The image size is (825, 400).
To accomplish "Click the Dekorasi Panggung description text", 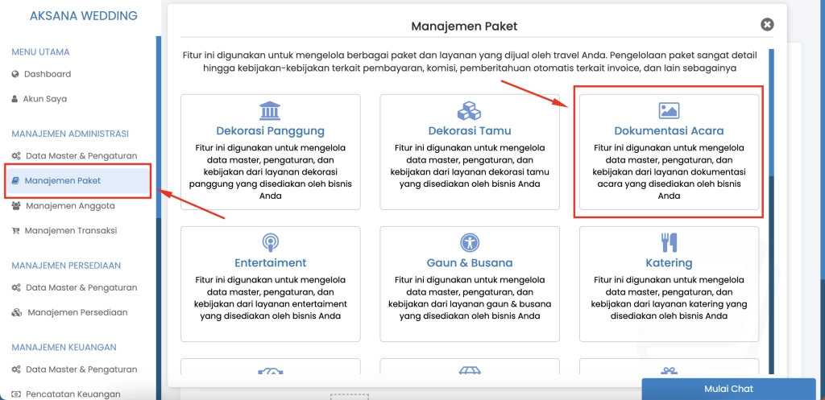I will (x=271, y=172).
